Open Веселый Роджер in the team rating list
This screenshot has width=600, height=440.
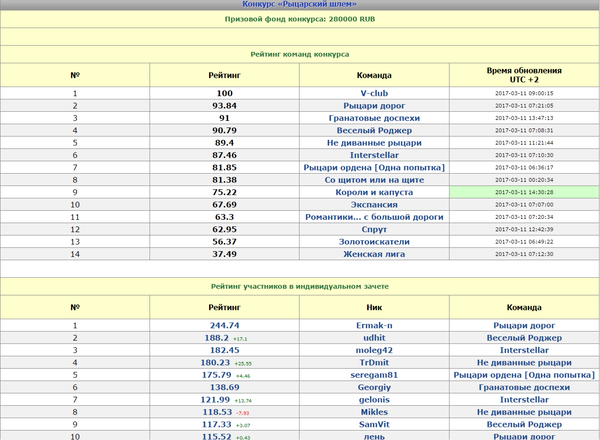(x=374, y=130)
